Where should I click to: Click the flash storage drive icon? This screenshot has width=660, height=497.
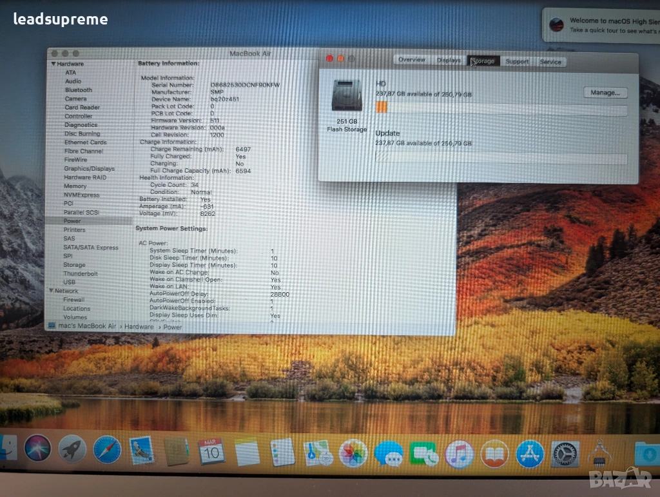click(x=347, y=95)
